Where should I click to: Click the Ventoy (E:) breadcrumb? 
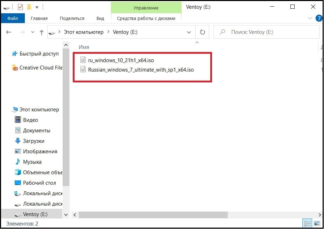tap(125, 32)
